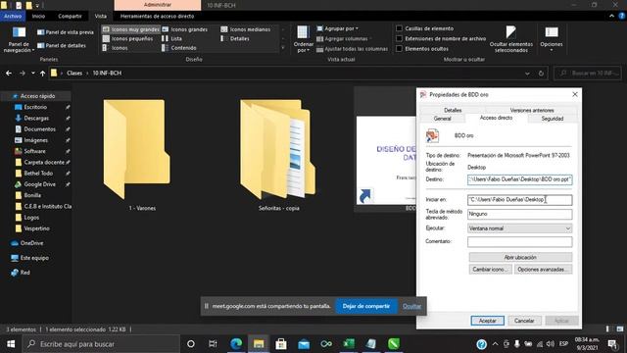Click Clases in the address breadcrumb

tap(74, 74)
